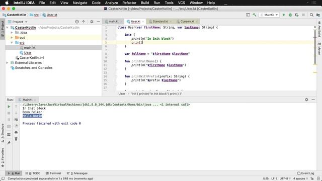Open the Build menu
This screenshot has width=322, height=181.
click(x=145, y=3)
